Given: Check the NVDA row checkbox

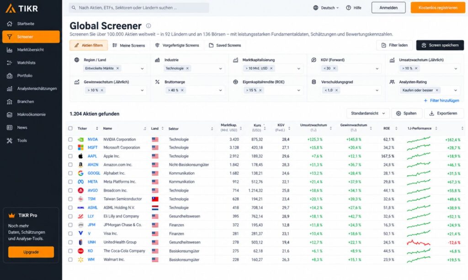Looking at the screenshot, I should tap(70, 140).
